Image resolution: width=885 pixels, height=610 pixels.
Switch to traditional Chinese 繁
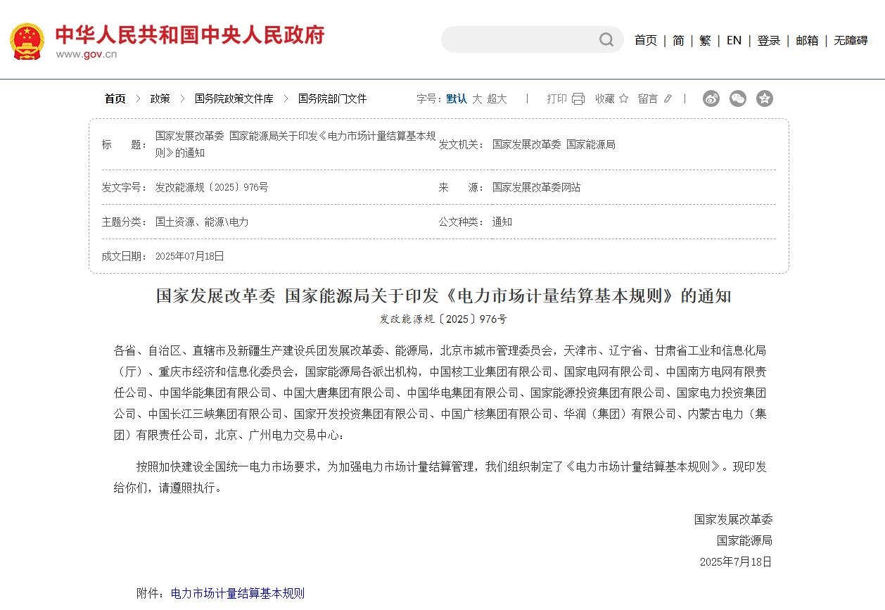(x=705, y=41)
